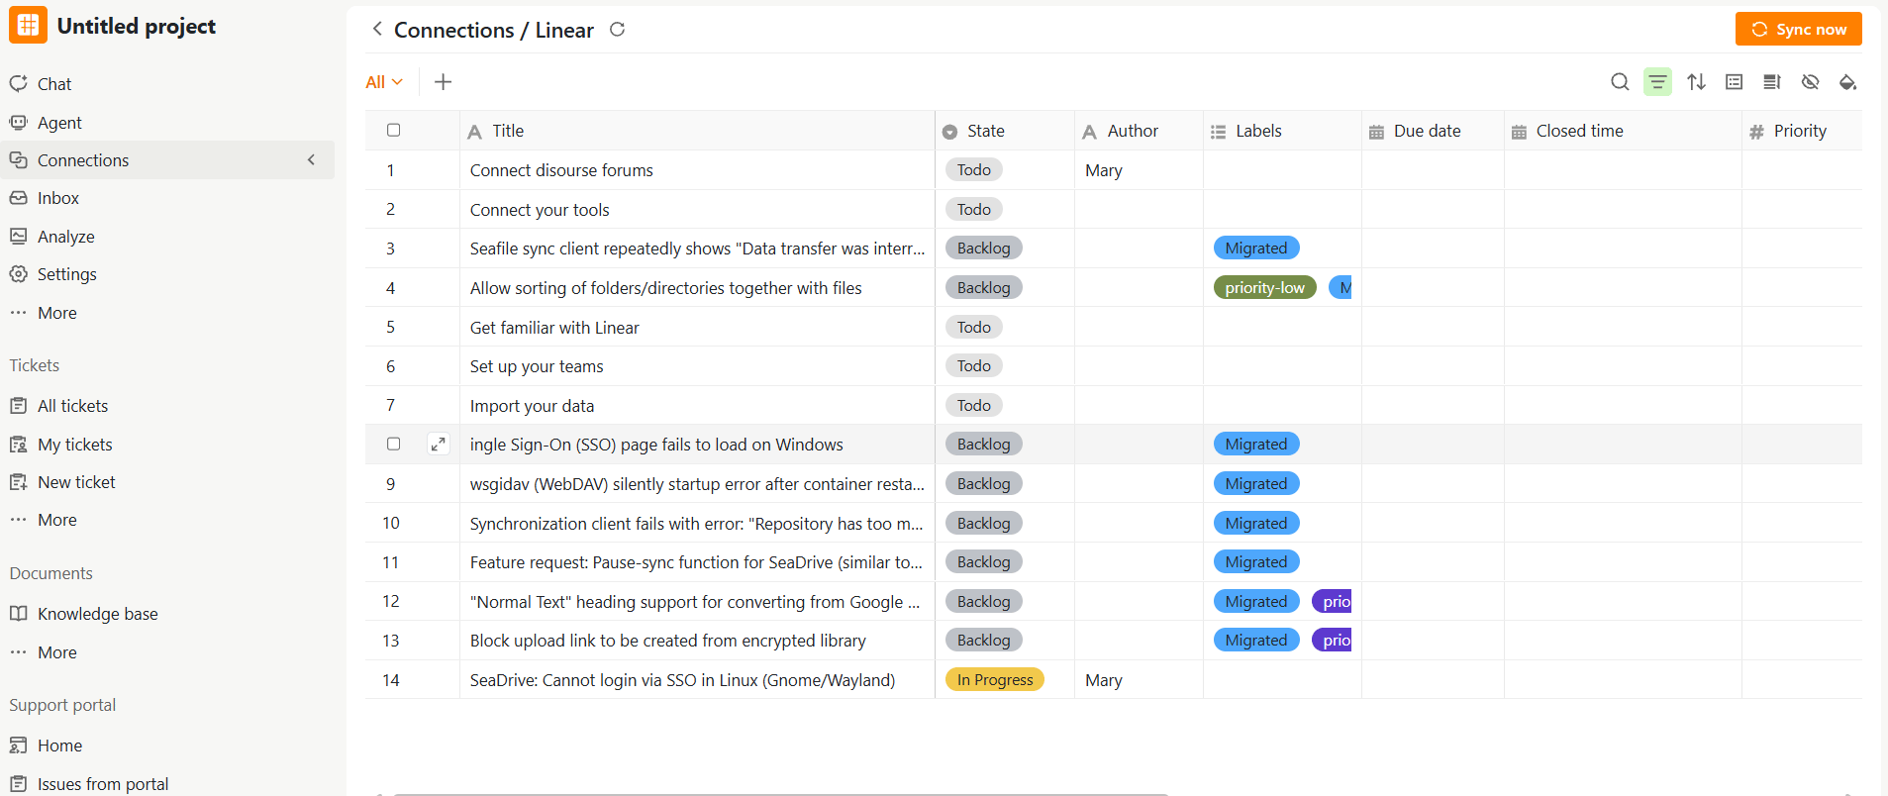Go back using the left arrow
Viewport: 1888px width, 796px height.
[x=377, y=29]
